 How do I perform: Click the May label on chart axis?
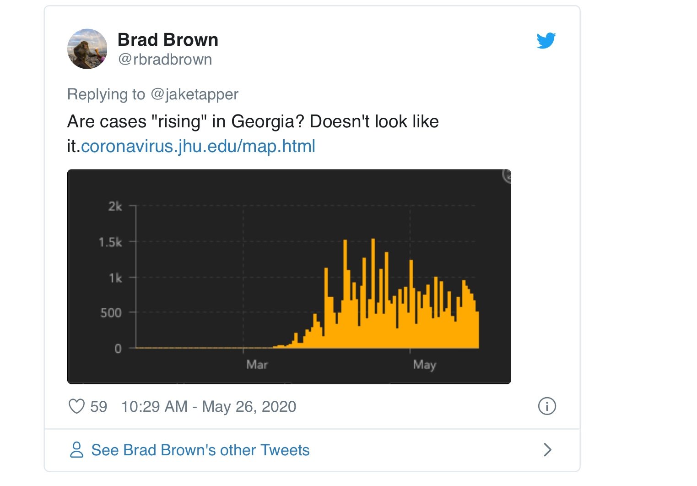(x=424, y=365)
